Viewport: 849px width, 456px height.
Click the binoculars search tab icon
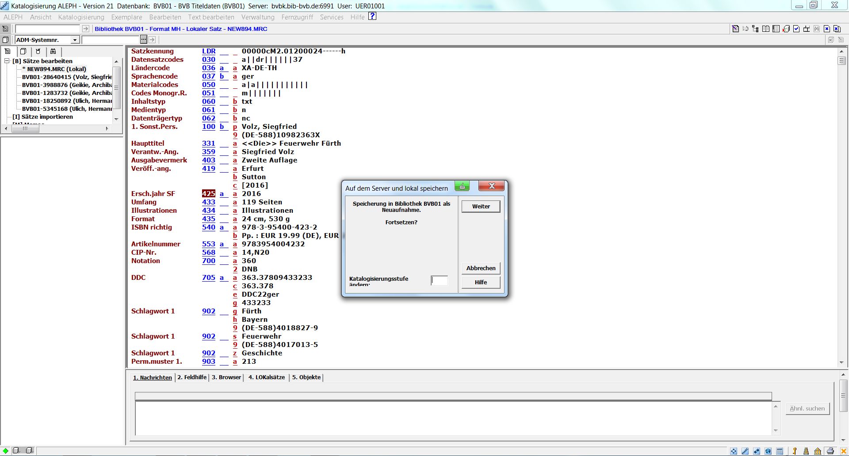pos(53,51)
